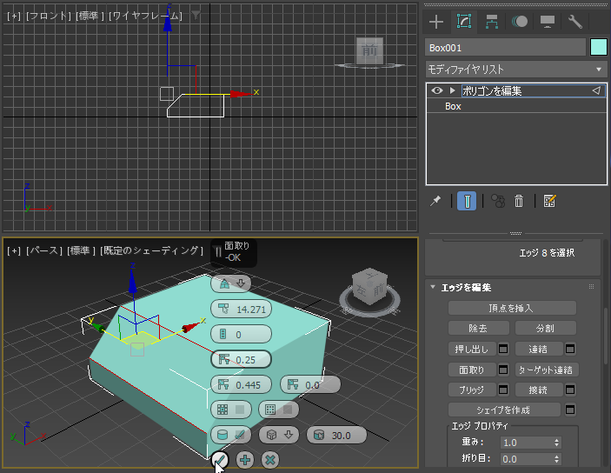Click the 重み value field
This screenshot has width=611, height=473.
[526, 443]
